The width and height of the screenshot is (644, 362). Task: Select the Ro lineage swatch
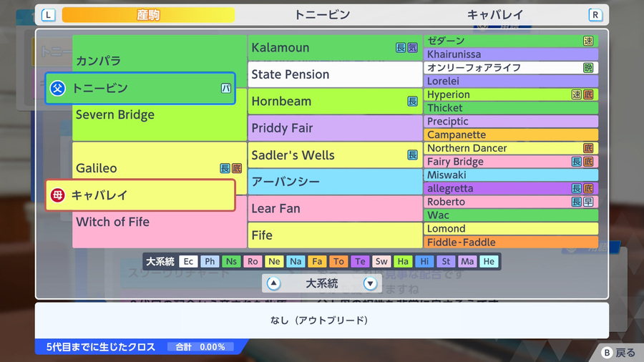coord(253,261)
